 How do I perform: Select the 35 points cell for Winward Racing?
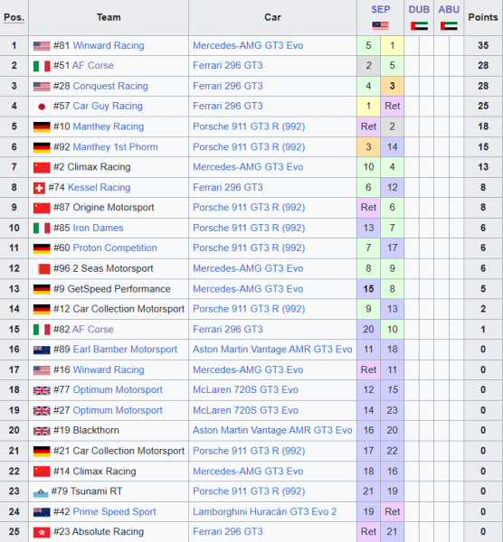pyautogui.click(x=483, y=45)
